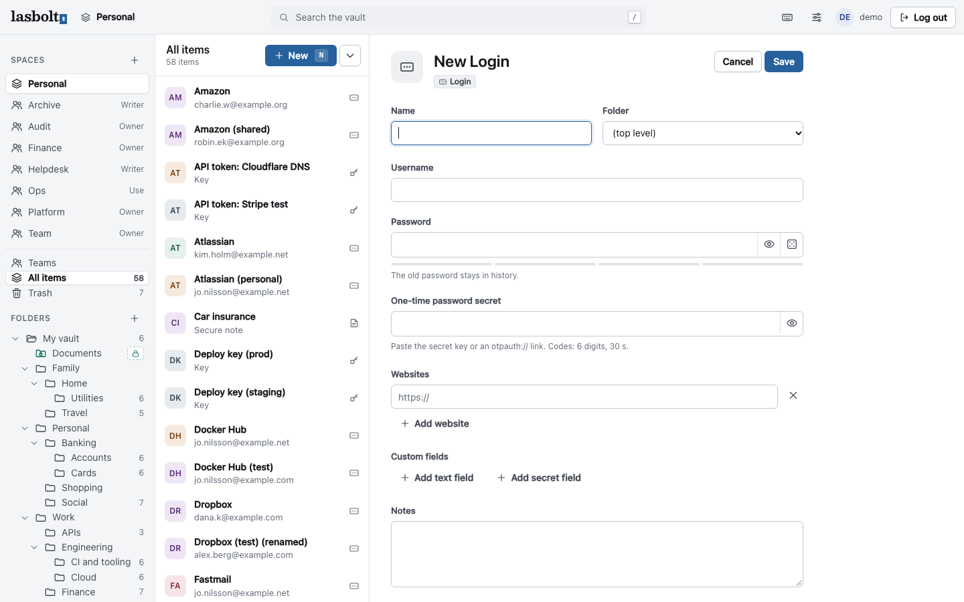The image size is (964, 602).
Task: Click the note icon for Car insurance
Action: [x=354, y=323]
